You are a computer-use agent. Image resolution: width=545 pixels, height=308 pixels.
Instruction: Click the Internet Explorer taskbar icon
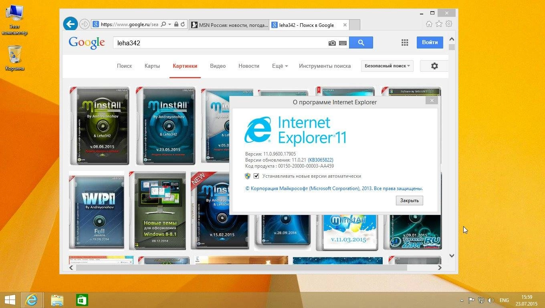click(x=32, y=300)
